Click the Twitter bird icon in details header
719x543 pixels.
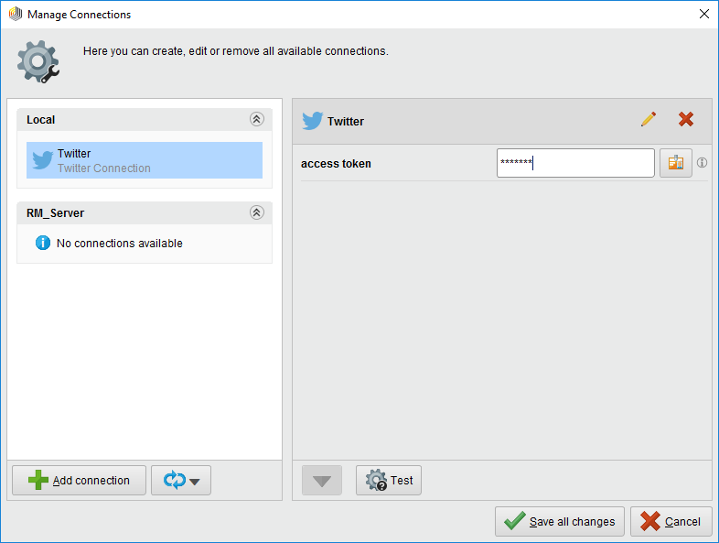point(313,121)
